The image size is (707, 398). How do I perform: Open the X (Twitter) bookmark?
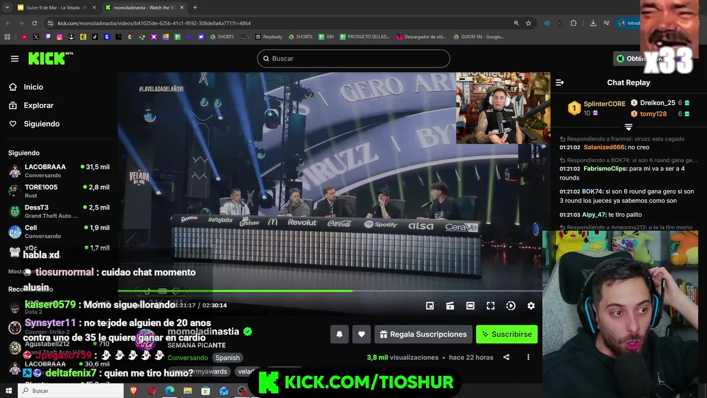tap(36, 37)
